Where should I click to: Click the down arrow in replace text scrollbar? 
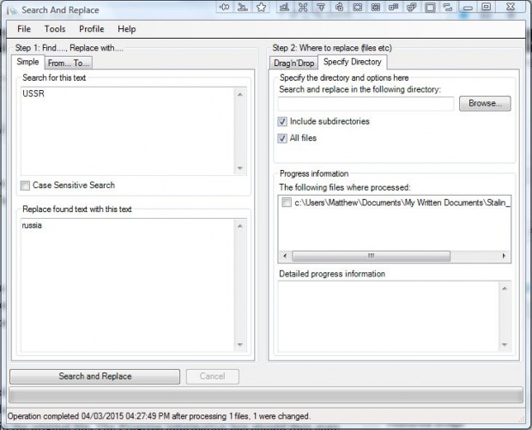click(x=240, y=344)
